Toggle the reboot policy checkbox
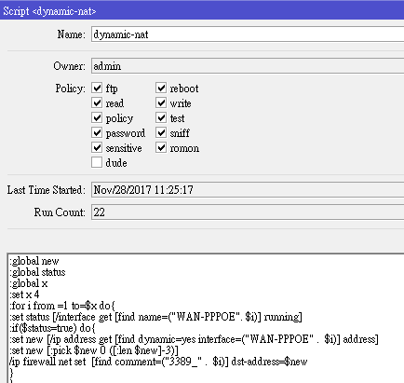This screenshot has width=404, height=383. pyautogui.click(x=161, y=88)
